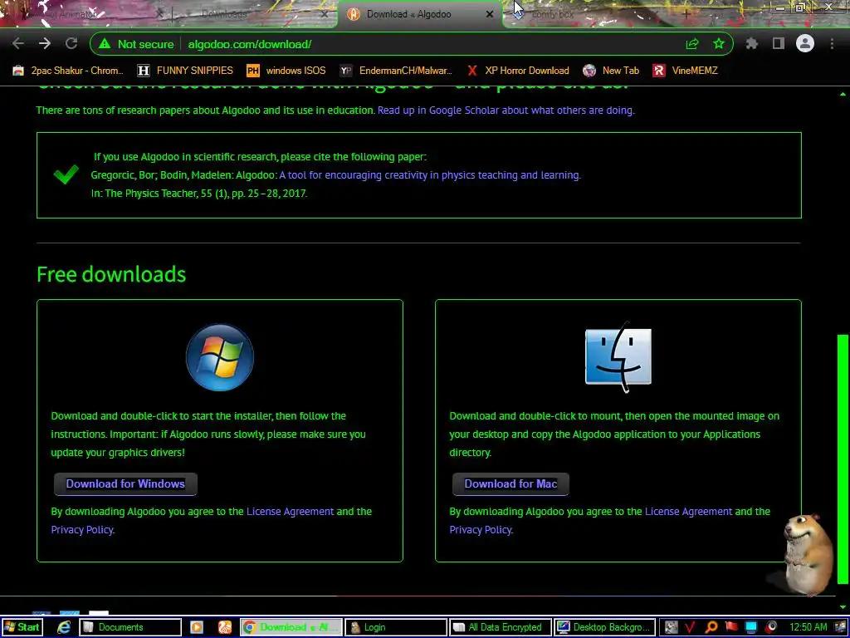Switch to the Login taskbar window
This screenshot has width=850, height=638.
(x=396, y=627)
